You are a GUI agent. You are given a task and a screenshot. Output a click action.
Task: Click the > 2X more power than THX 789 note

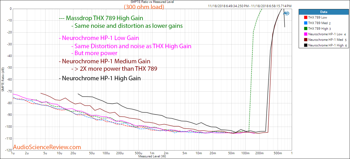coord(114,69)
